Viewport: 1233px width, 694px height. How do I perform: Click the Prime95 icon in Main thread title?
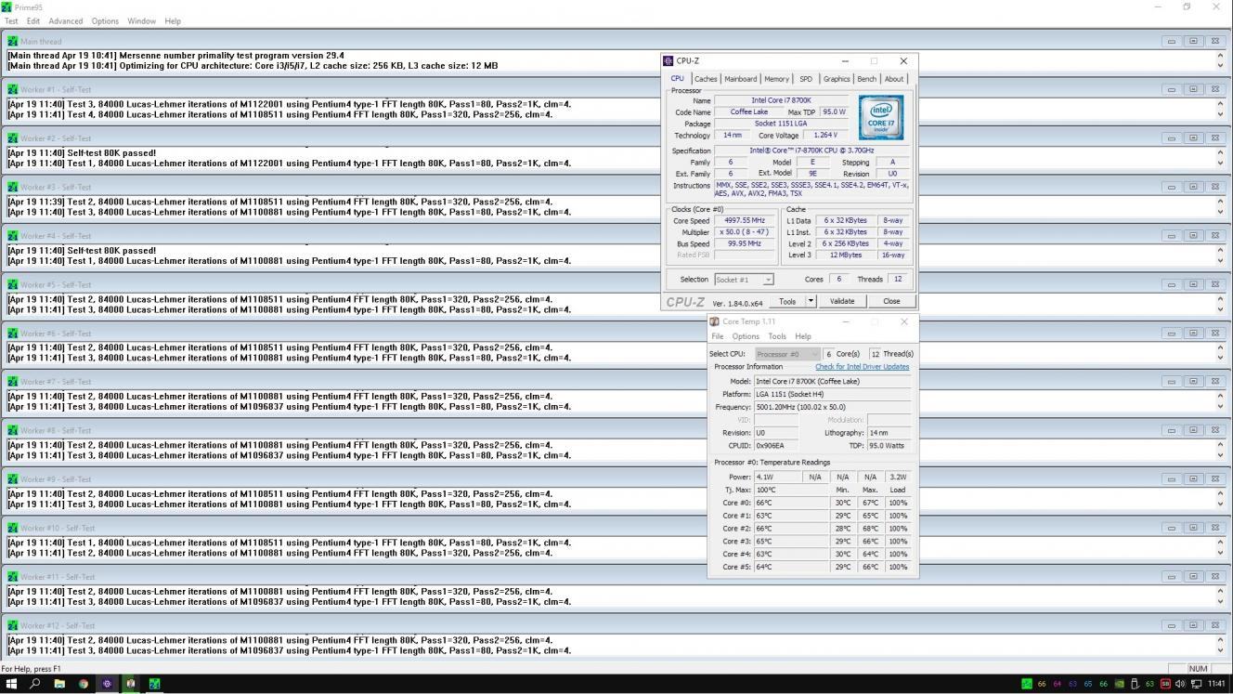click(x=13, y=41)
